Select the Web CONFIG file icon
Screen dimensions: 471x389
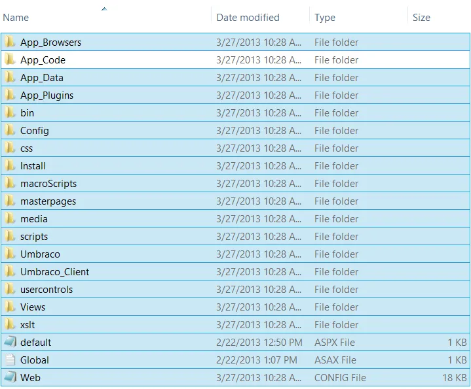pos(10,378)
